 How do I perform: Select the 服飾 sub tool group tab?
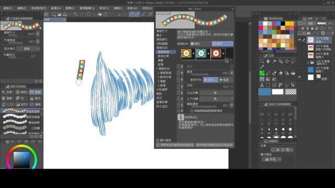click(x=36, y=92)
